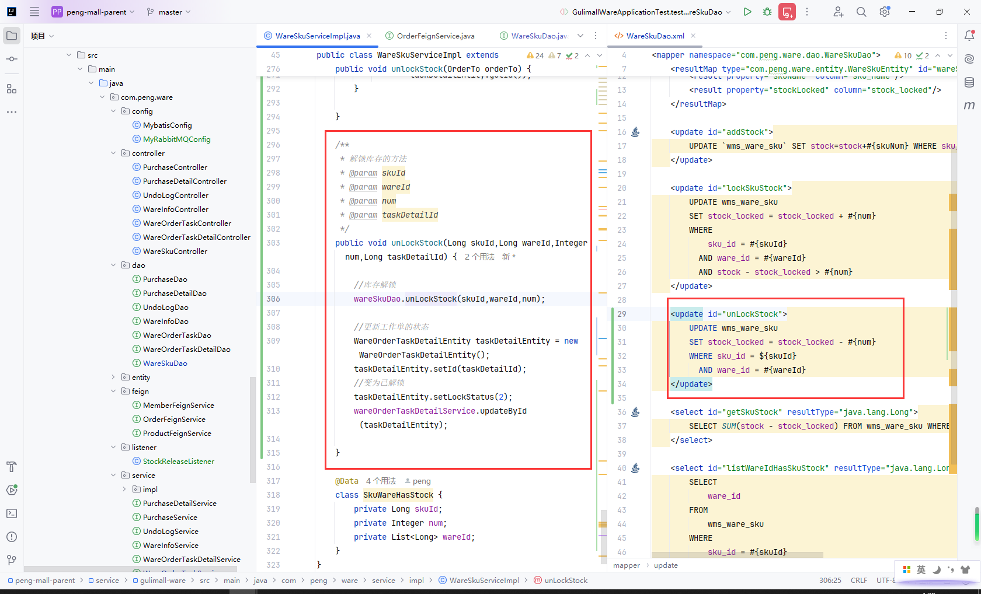981x594 pixels.
Task: Open master branch dropdown
Action: tap(169, 12)
